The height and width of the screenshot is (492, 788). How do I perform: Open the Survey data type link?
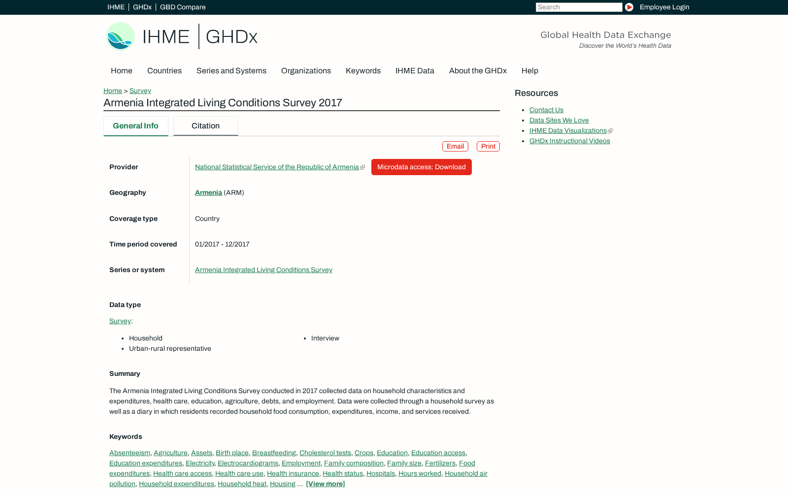click(x=120, y=321)
